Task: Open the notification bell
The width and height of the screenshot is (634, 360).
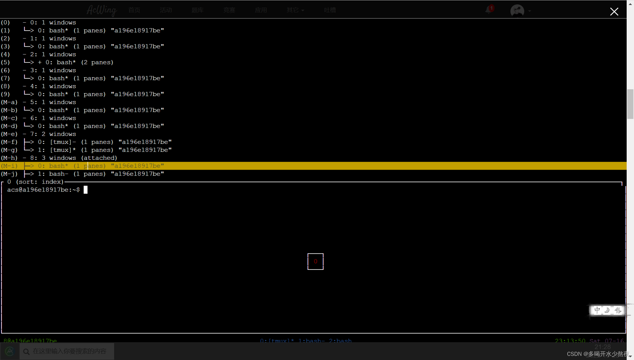Action: (489, 10)
